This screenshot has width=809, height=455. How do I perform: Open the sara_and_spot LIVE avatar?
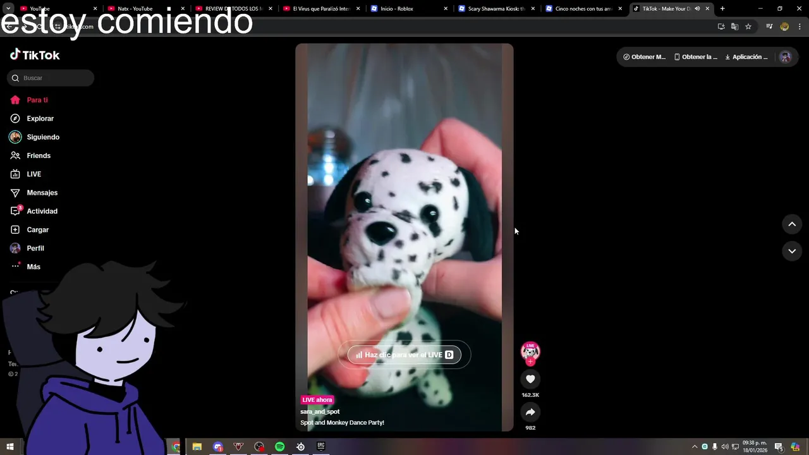[x=530, y=352]
